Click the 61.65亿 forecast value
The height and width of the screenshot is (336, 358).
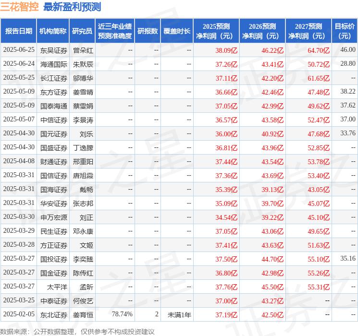[319, 78]
